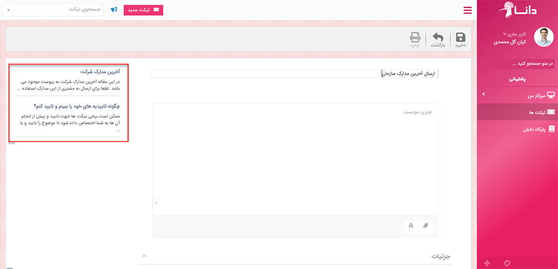Click the character counter '0' box
Screen dimensions: 558x269
[x=156, y=203]
